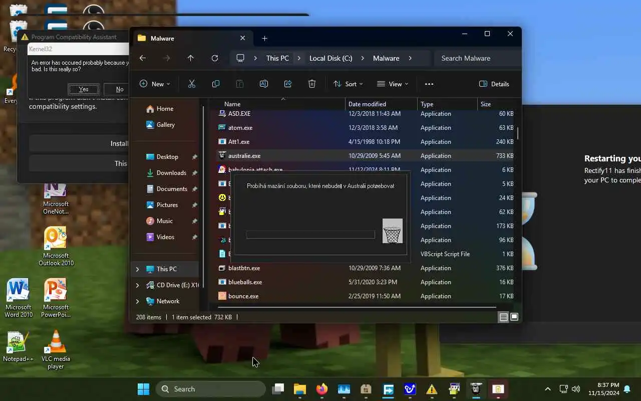Click the Rename icon in Explorer toolbar
Screen dimensions: 641x401
pyautogui.click(x=264, y=84)
